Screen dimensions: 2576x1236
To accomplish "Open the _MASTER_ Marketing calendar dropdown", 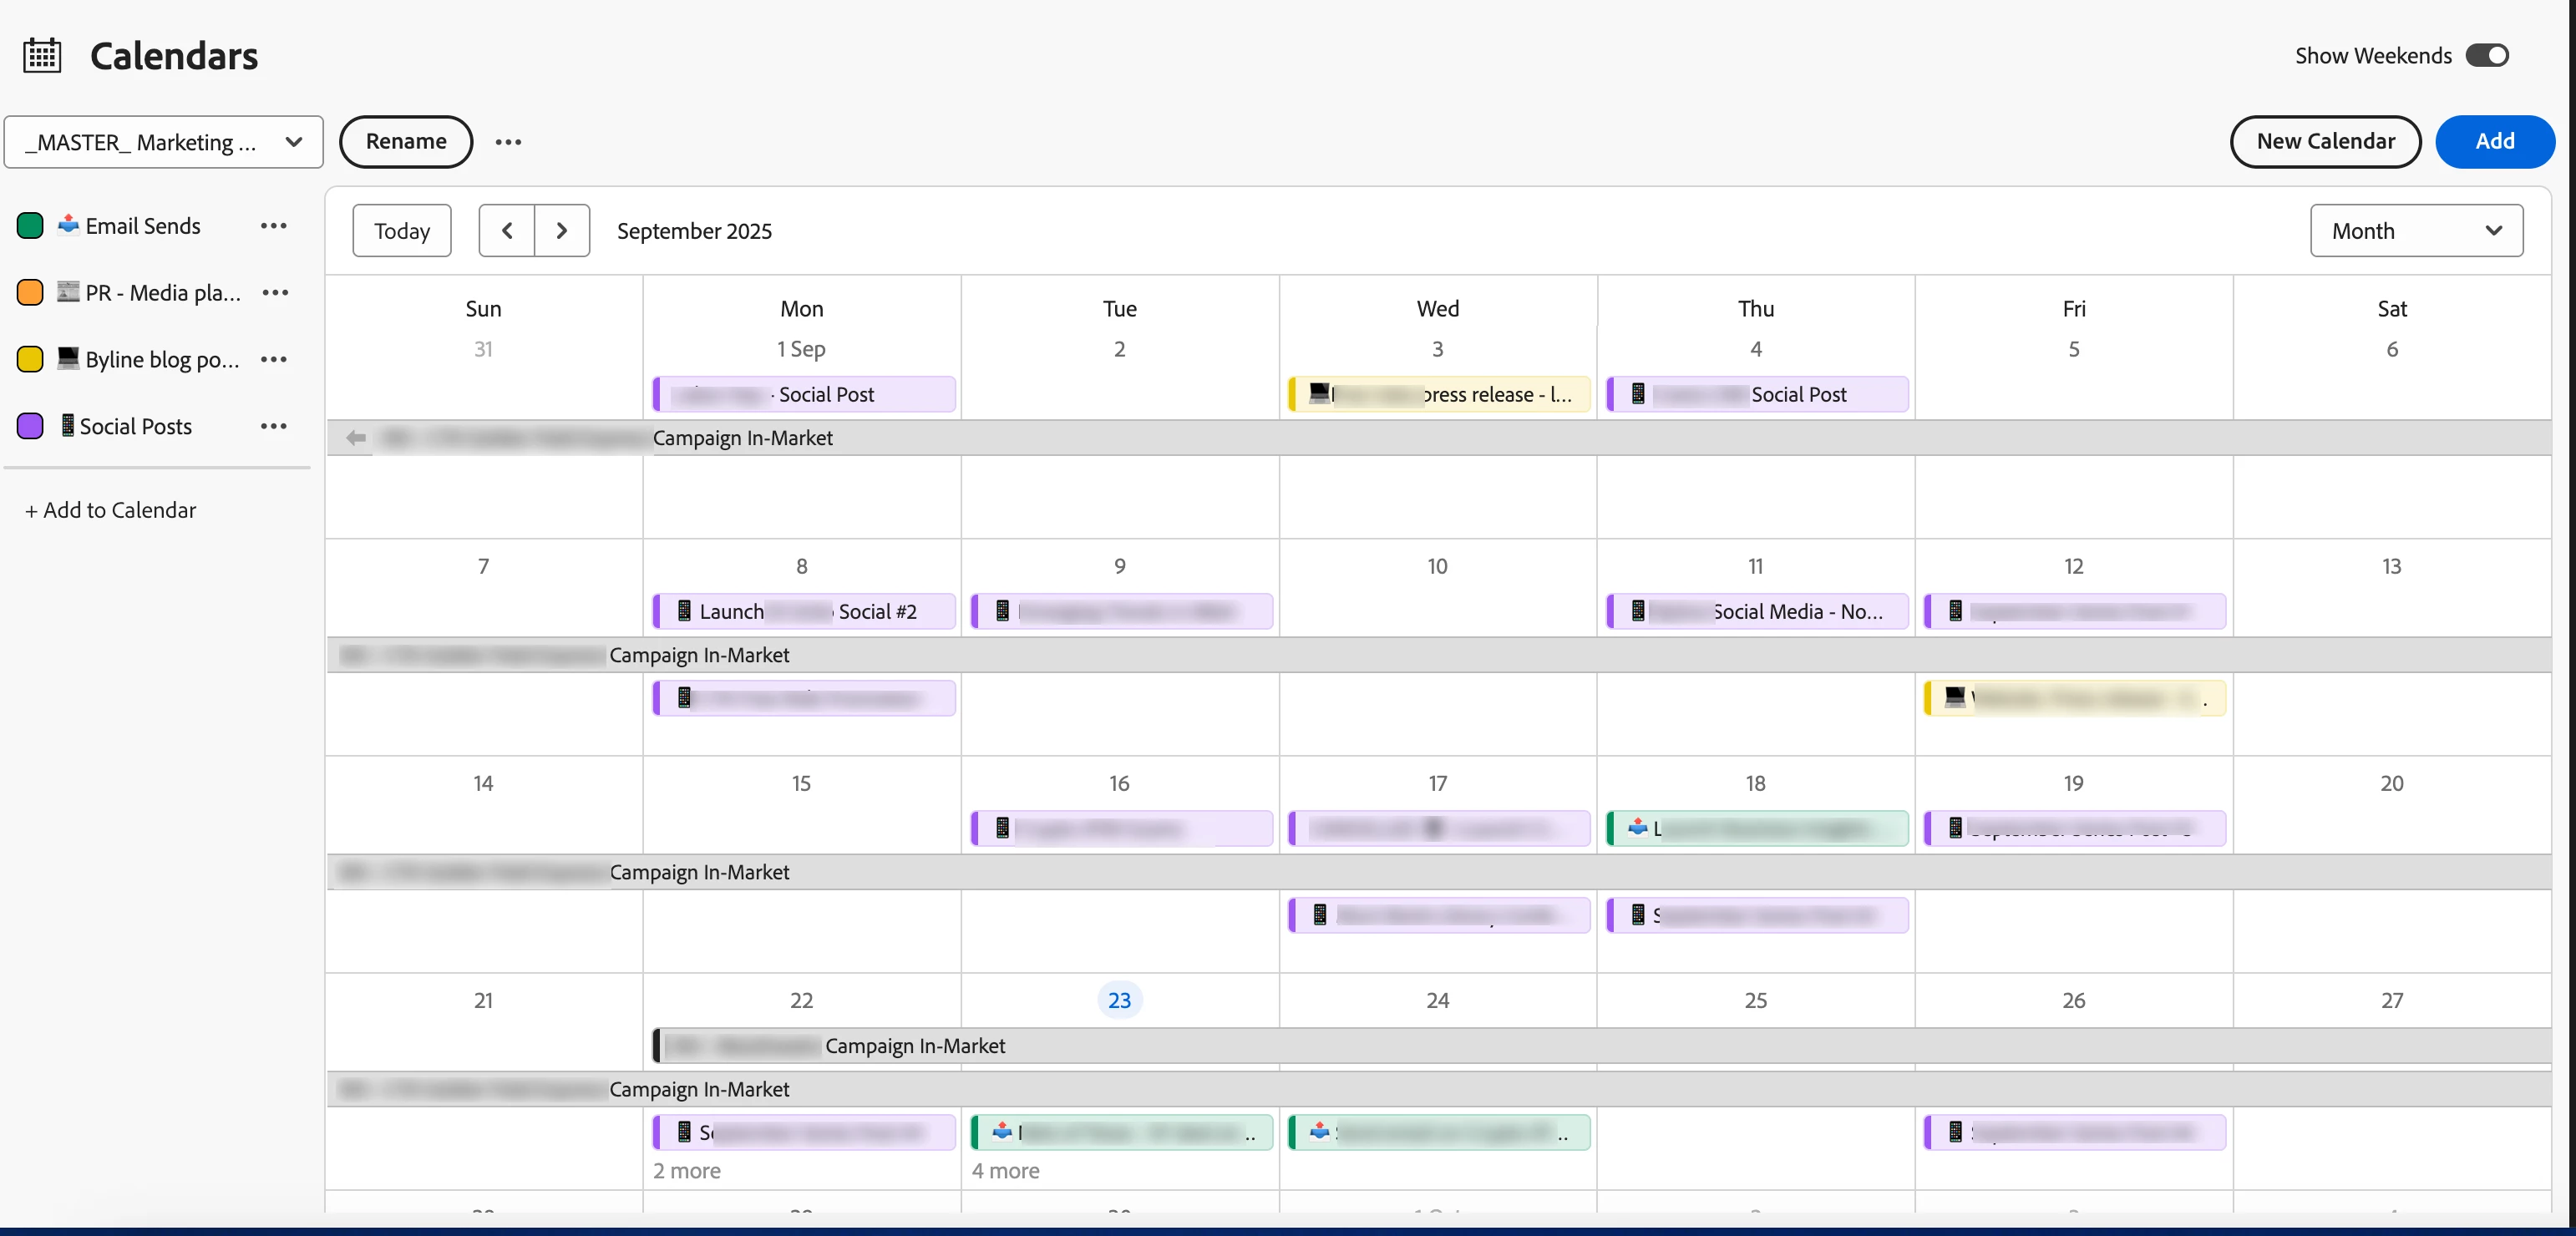I will coord(164,142).
